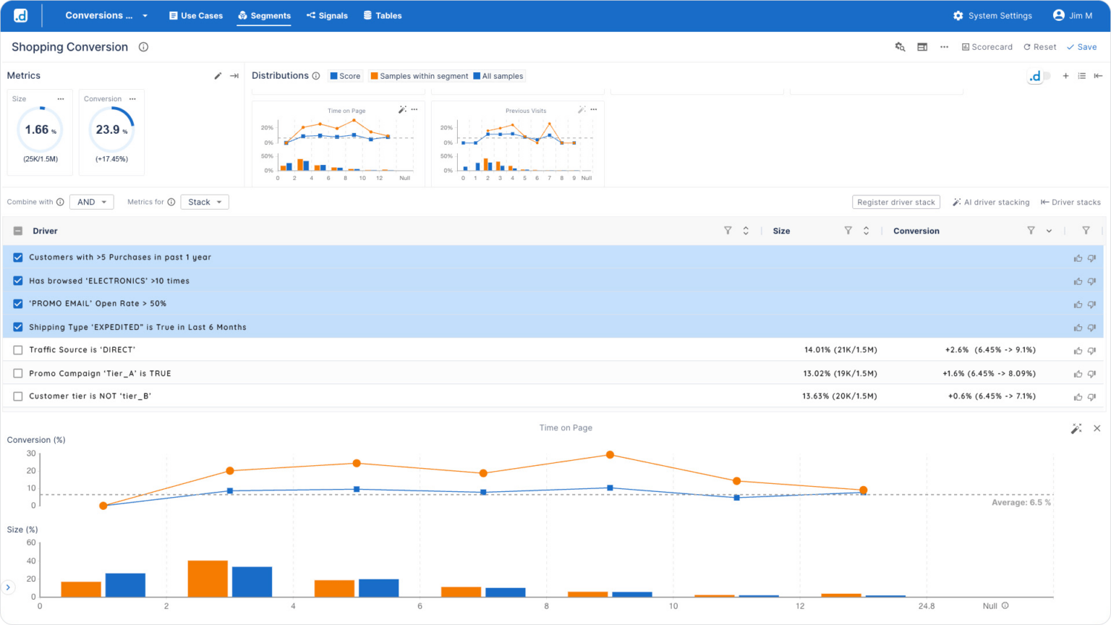The image size is (1111, 625).
Task: Uncheck 'Has browsed ELECTRONICS >10 times' driver
Action: [x=17, y=281]
